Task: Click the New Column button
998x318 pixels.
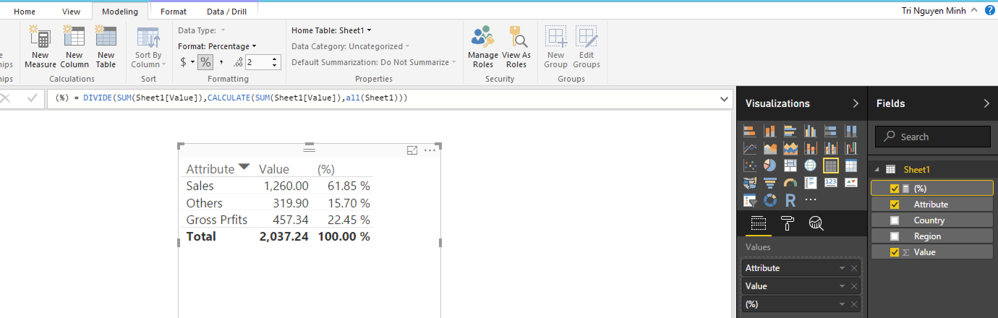Action: coord(74,47)
